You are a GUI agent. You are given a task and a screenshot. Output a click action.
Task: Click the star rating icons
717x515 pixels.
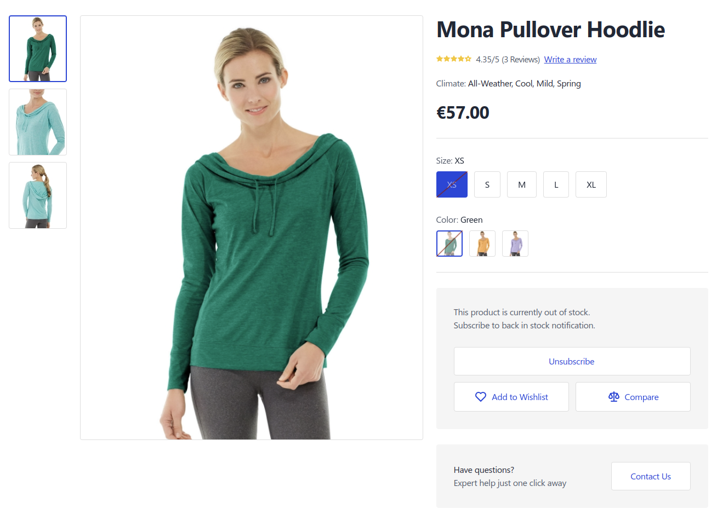point(453,59)
